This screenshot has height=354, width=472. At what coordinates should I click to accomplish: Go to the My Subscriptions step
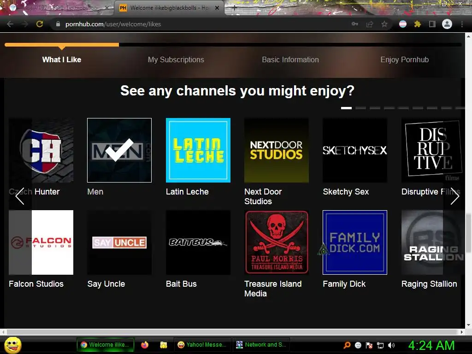click(x=176, y=59)
